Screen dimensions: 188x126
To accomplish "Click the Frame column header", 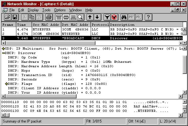I will click(9, 25).
